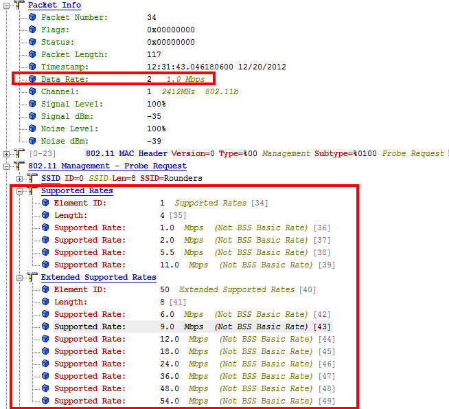Click the cube icon beside Noise dBm
The image size is (449, 409).
[x=32, y=141]
